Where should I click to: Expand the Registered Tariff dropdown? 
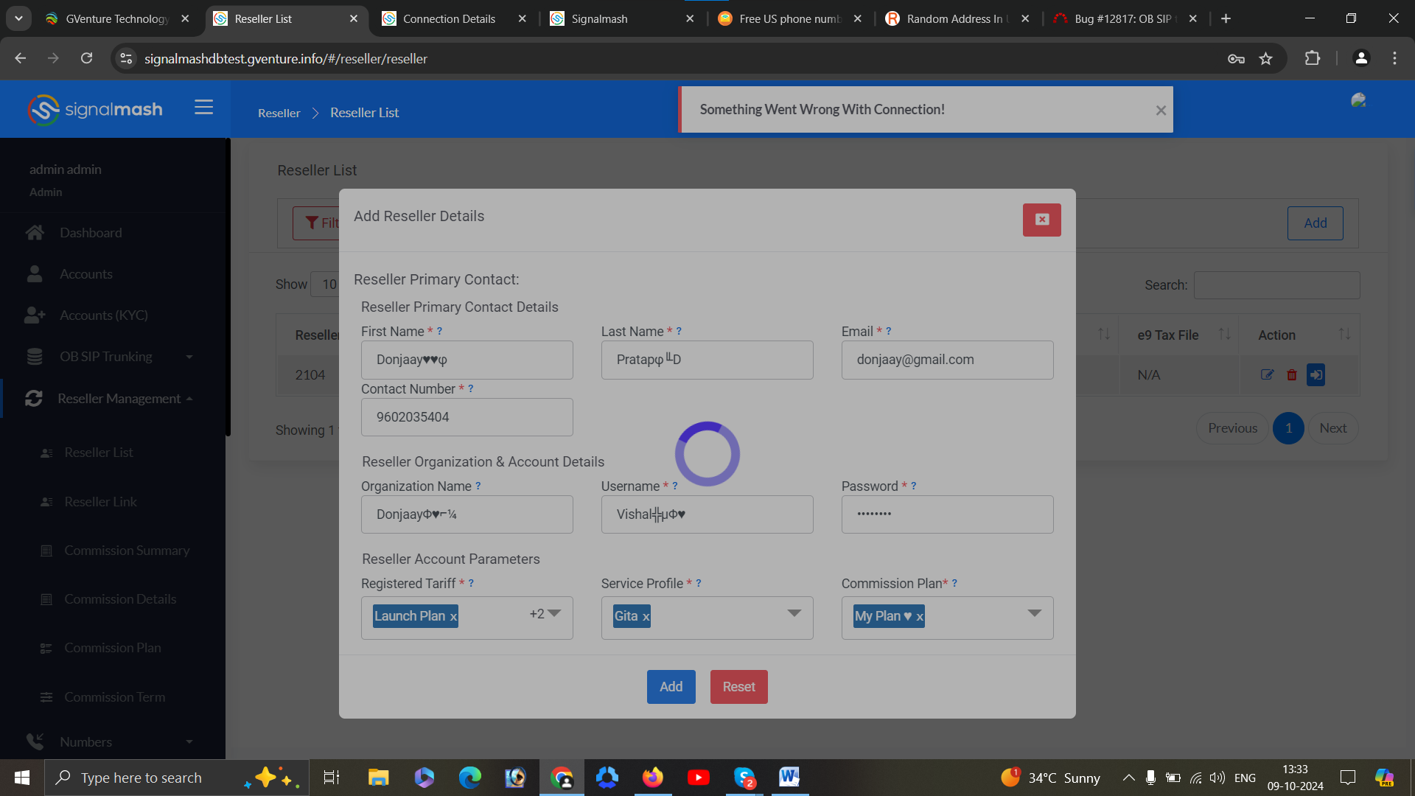point(554,614)
